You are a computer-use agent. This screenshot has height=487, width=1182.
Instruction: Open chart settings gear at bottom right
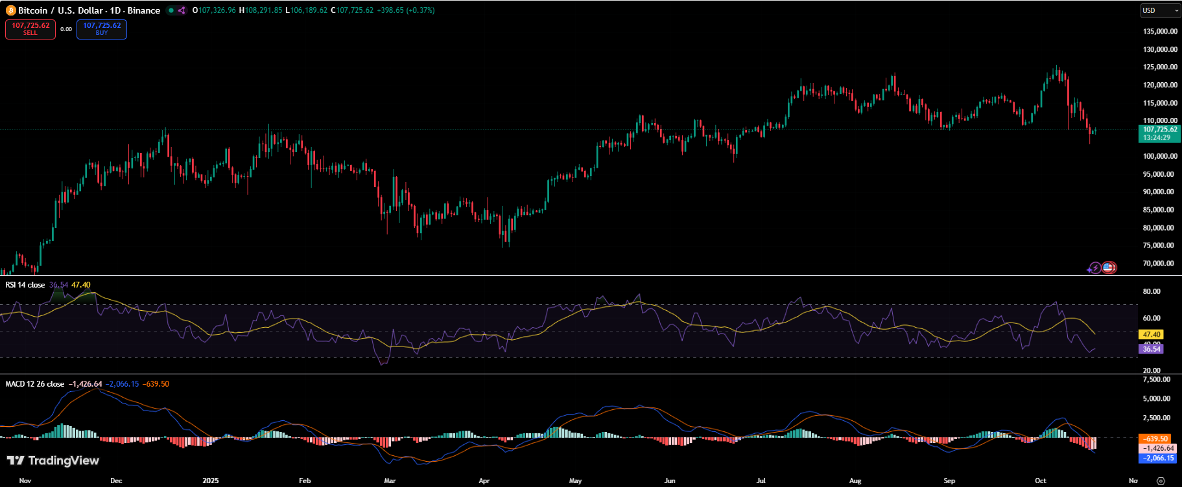(1161, 481)
